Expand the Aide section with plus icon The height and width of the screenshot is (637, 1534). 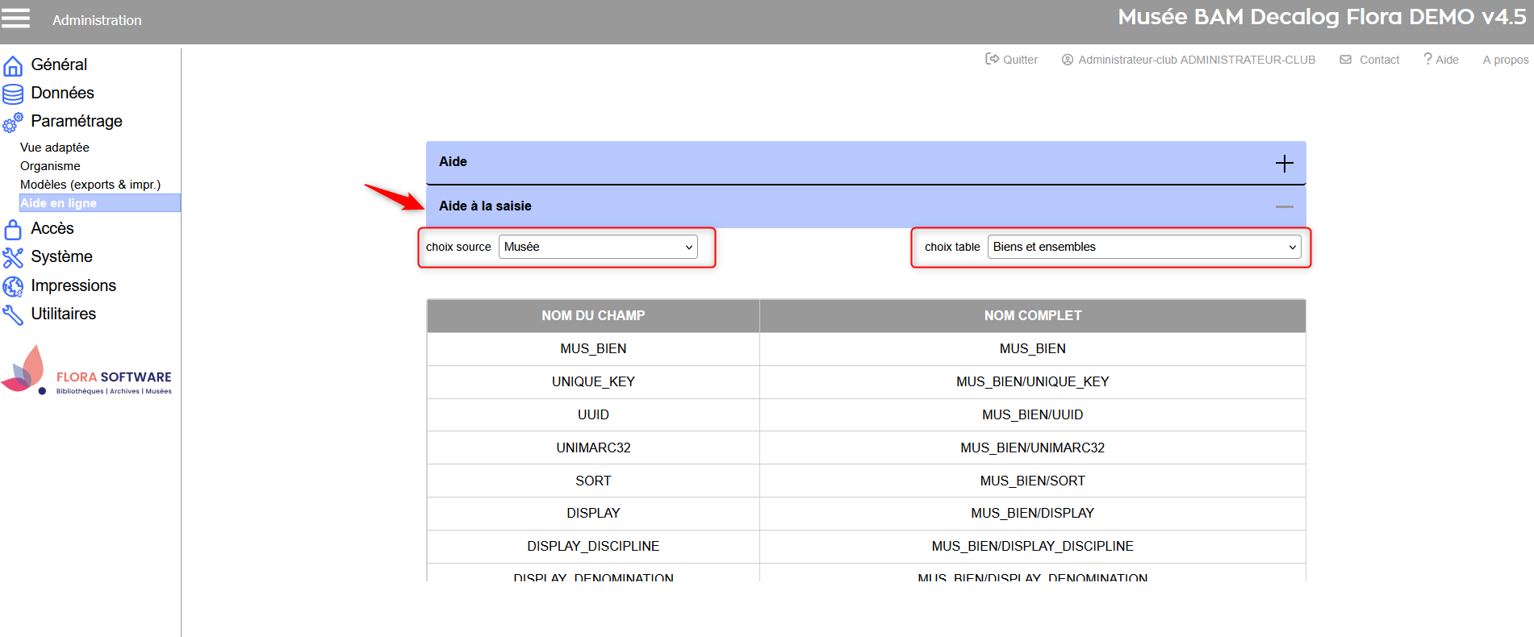click(1284, 163)
